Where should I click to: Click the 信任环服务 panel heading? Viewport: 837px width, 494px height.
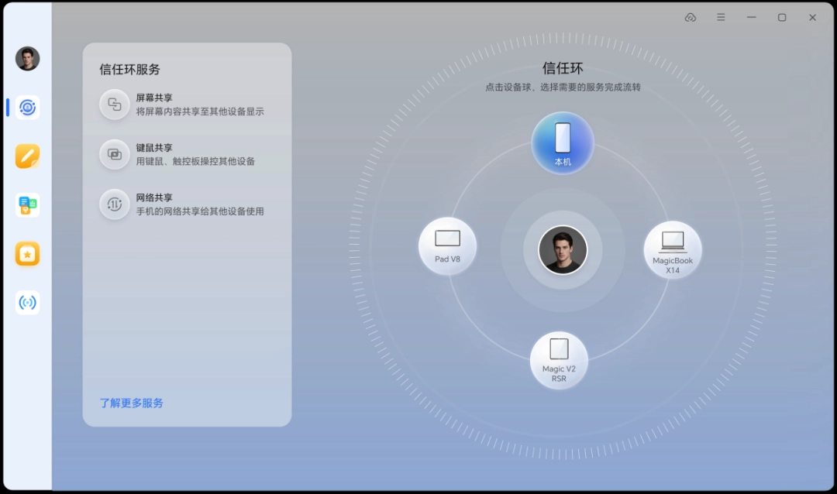pyautogui.click(x=129, y=70)
